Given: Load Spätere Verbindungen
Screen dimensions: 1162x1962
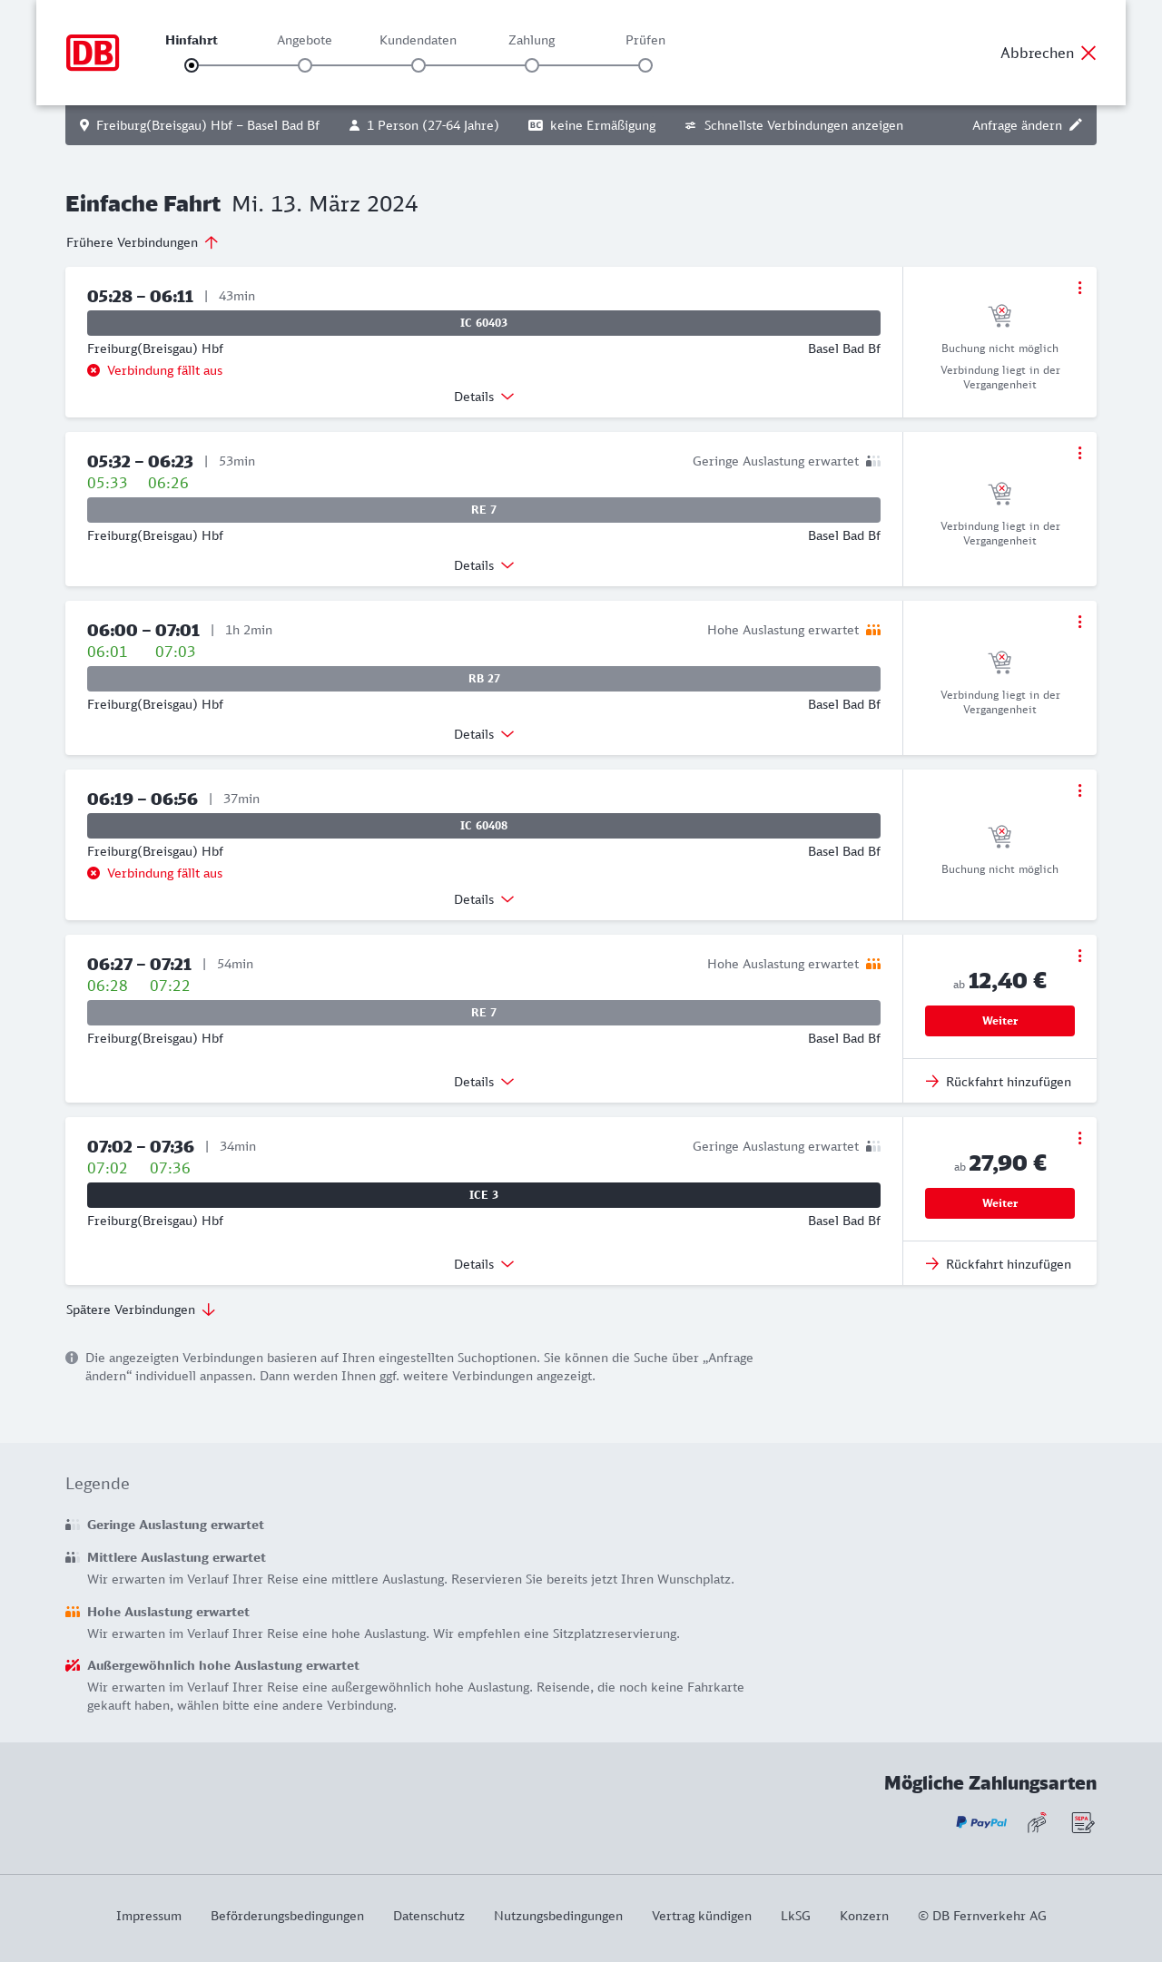Looking at the screenshot, I should [x=141, y=1310].
